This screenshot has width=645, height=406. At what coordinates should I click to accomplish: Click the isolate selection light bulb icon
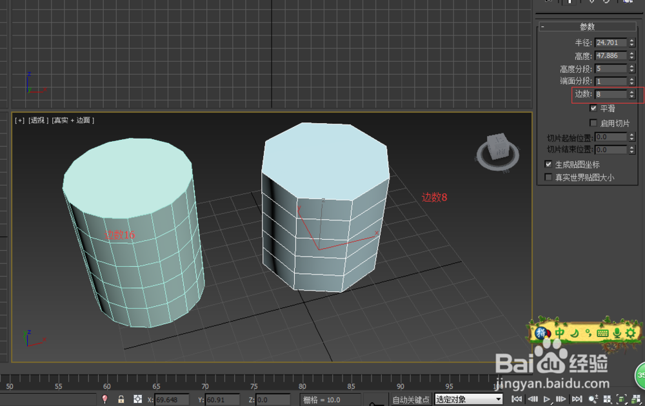click(x=105, y=399)
